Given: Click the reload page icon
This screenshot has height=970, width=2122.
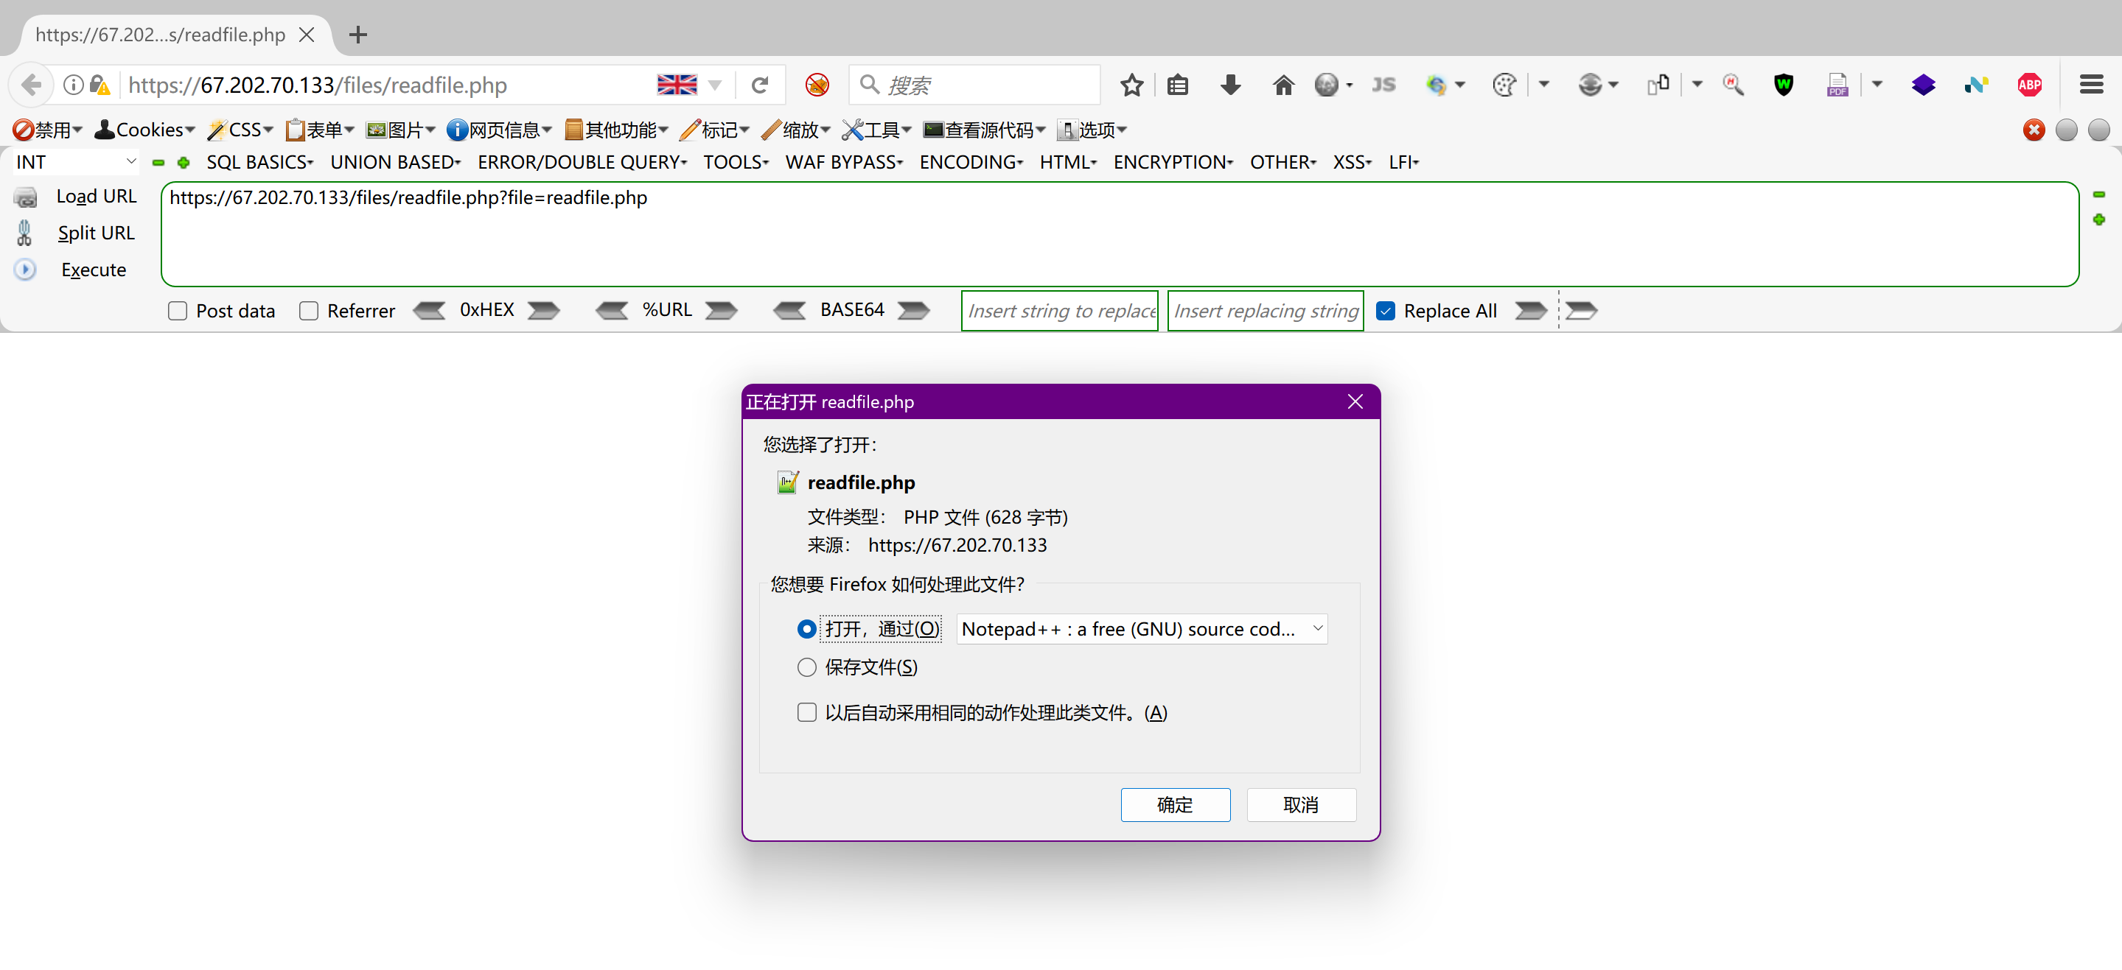Looking at the screenshot, I should (x=759, y=85).
